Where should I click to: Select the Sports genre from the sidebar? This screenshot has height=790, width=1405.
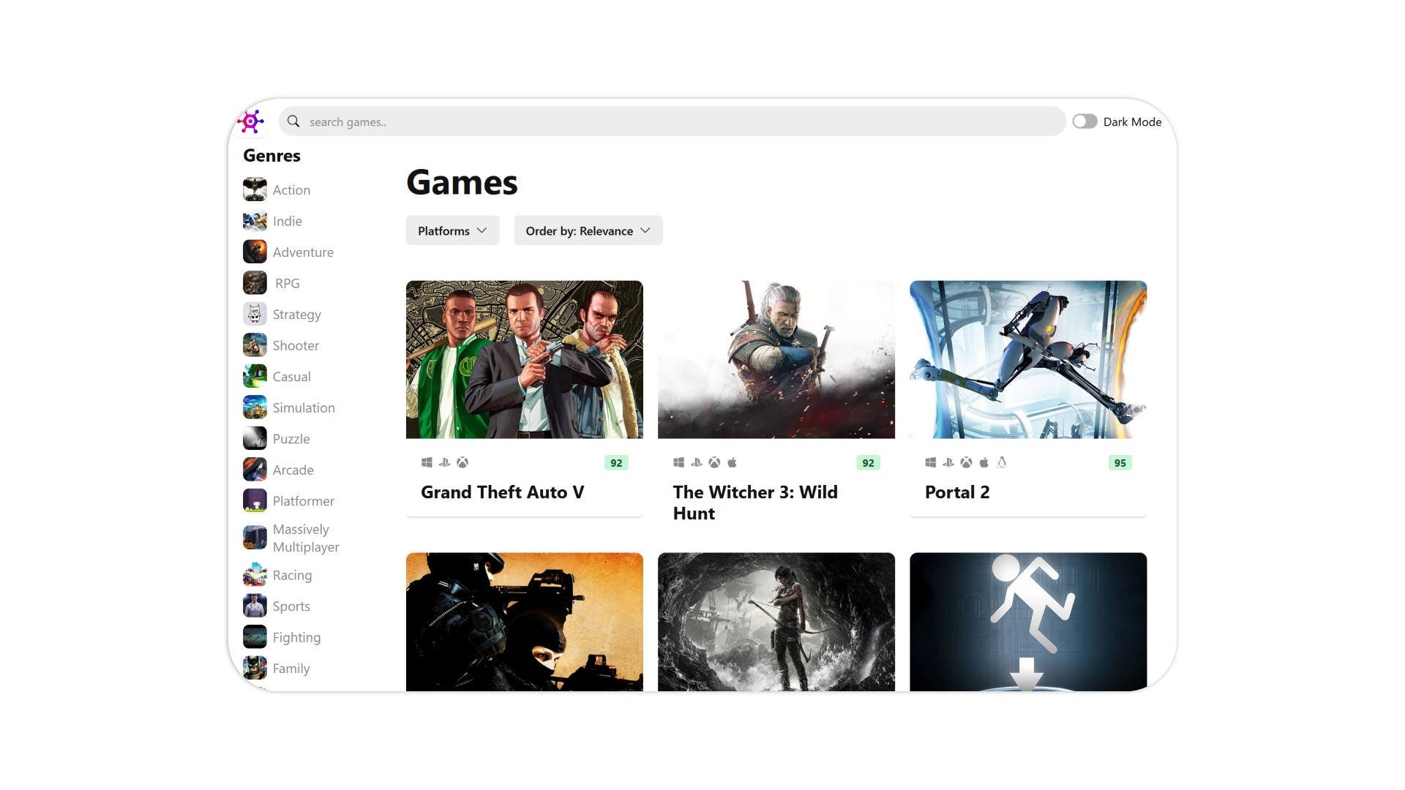pos(291,606)
